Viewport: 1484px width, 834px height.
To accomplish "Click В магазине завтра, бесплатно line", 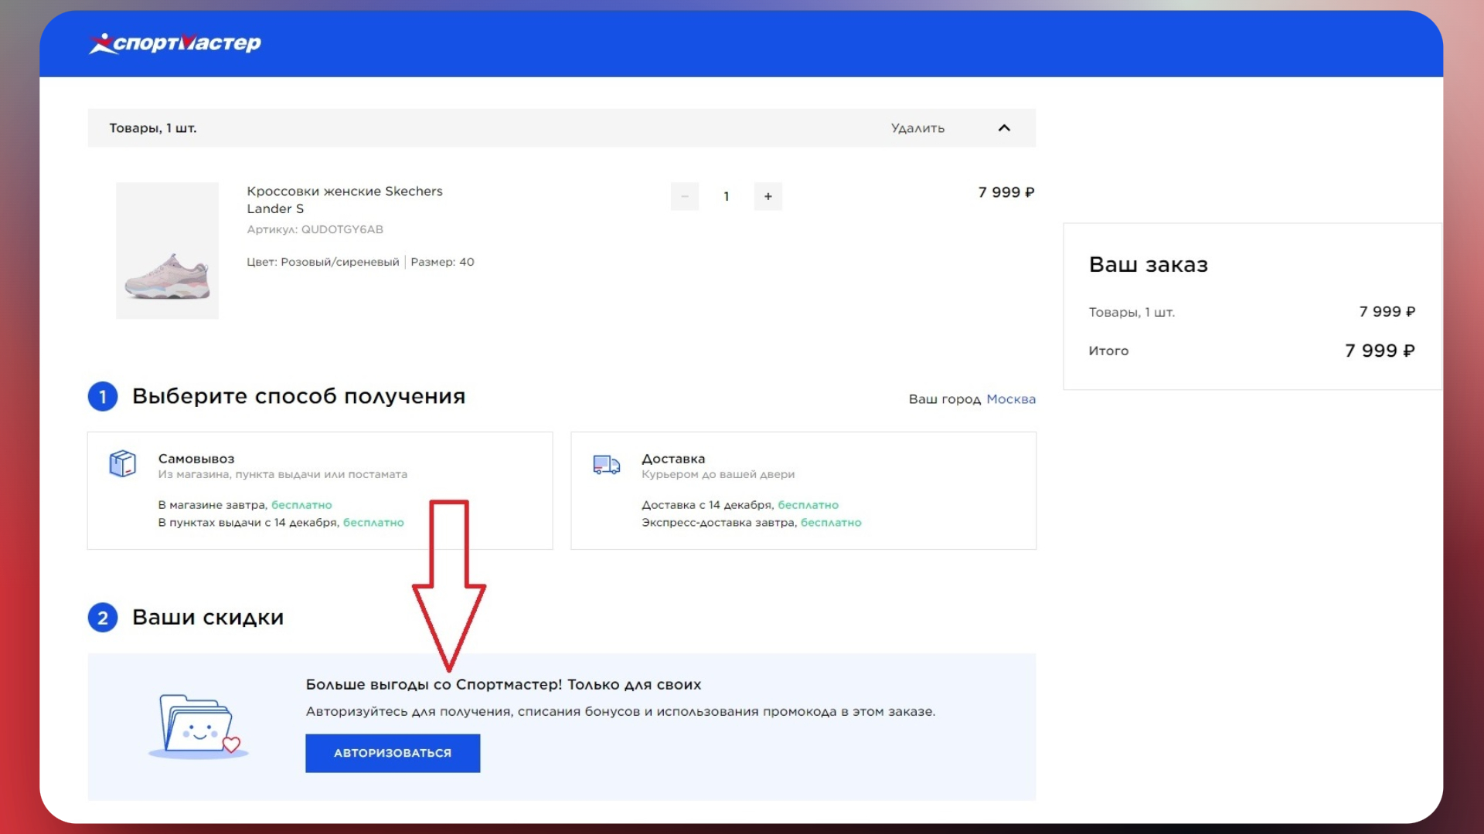I will click(x=245, y=505).
